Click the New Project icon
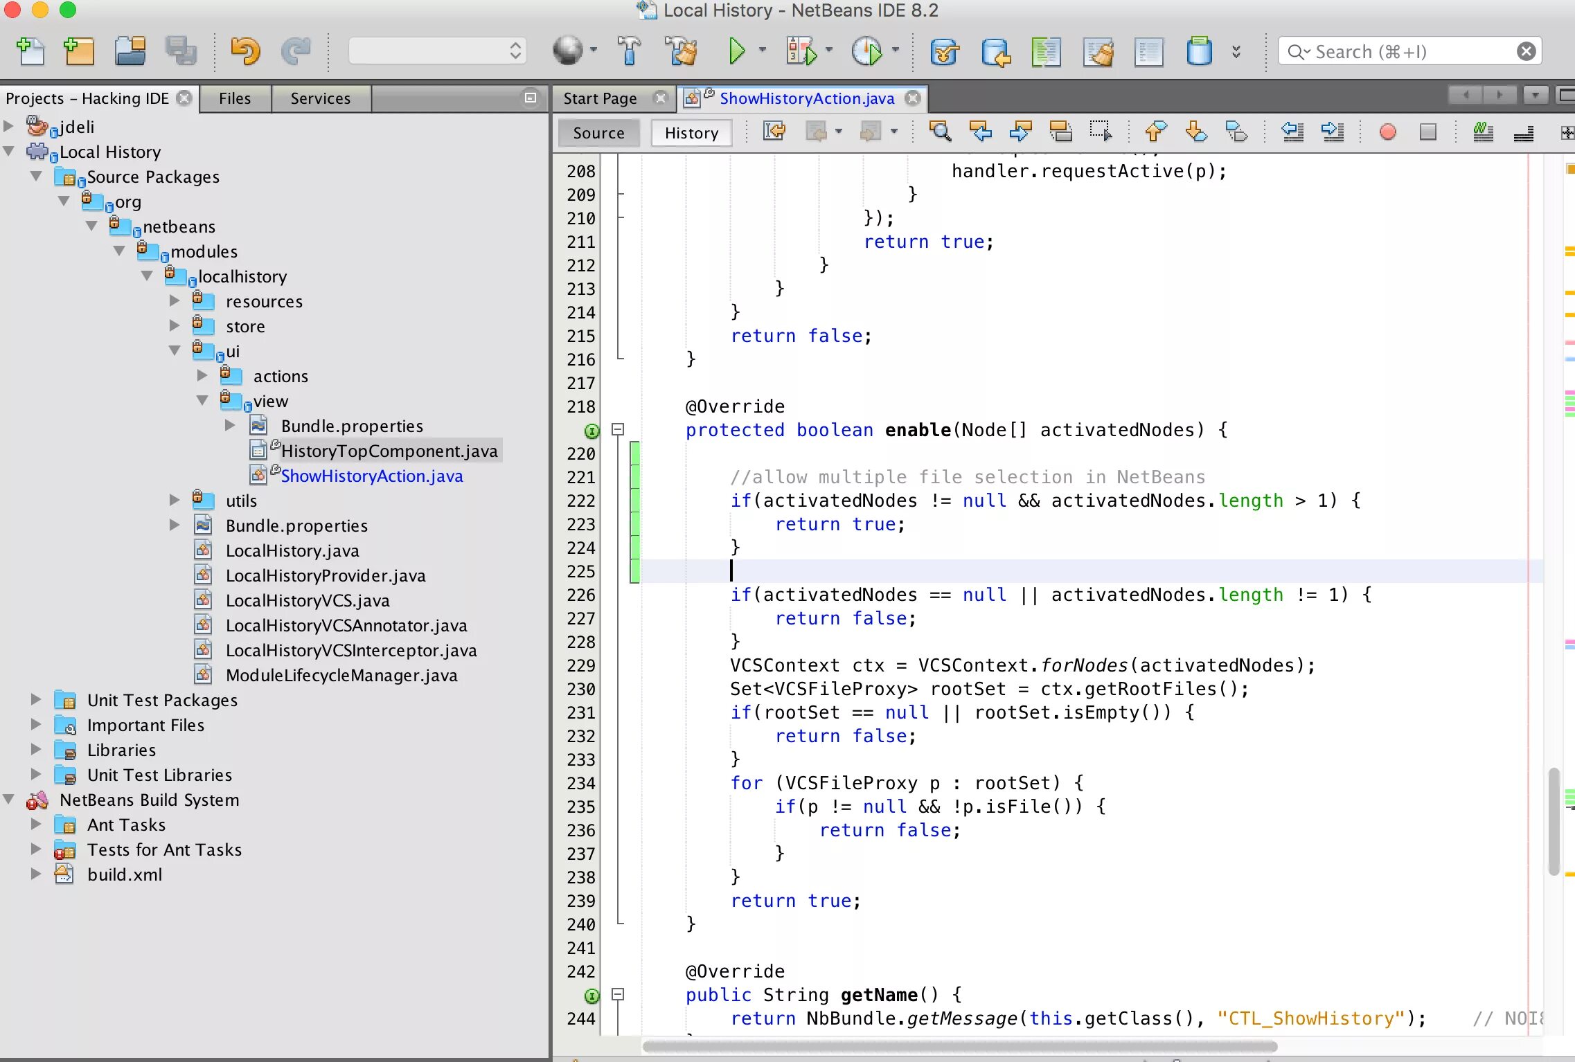Viewport: 1575px width, 1062px height. 79,51
